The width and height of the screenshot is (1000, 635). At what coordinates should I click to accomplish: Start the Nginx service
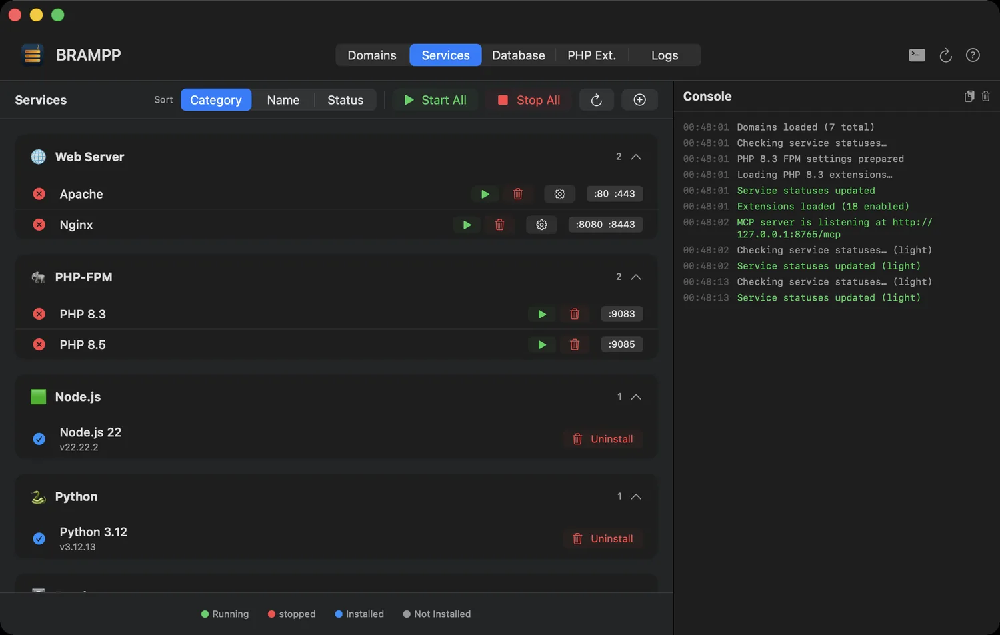click(467, 225)
